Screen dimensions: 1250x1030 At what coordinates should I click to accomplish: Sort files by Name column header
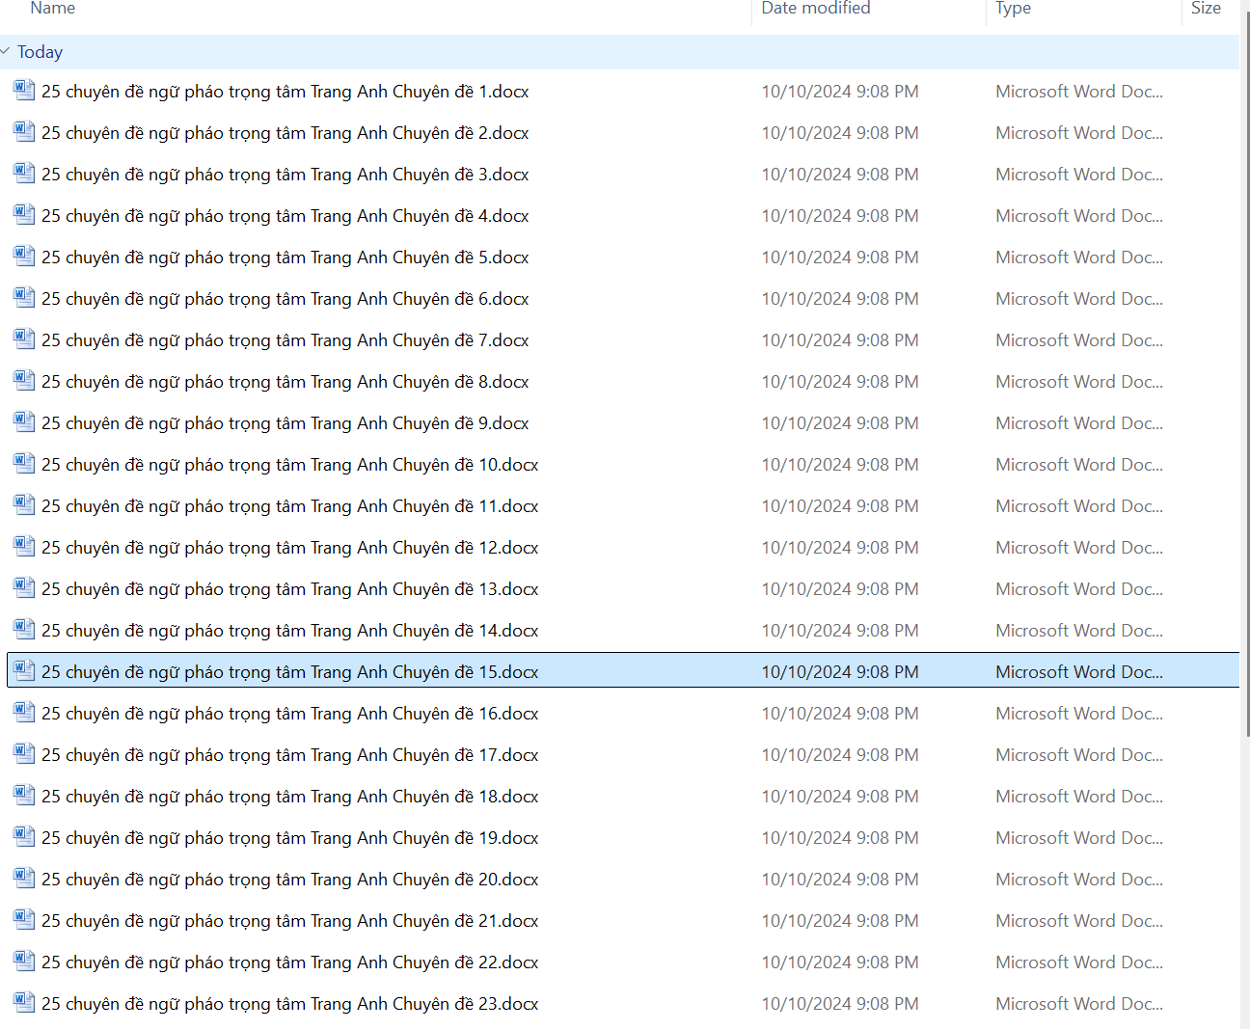point(52,8)
